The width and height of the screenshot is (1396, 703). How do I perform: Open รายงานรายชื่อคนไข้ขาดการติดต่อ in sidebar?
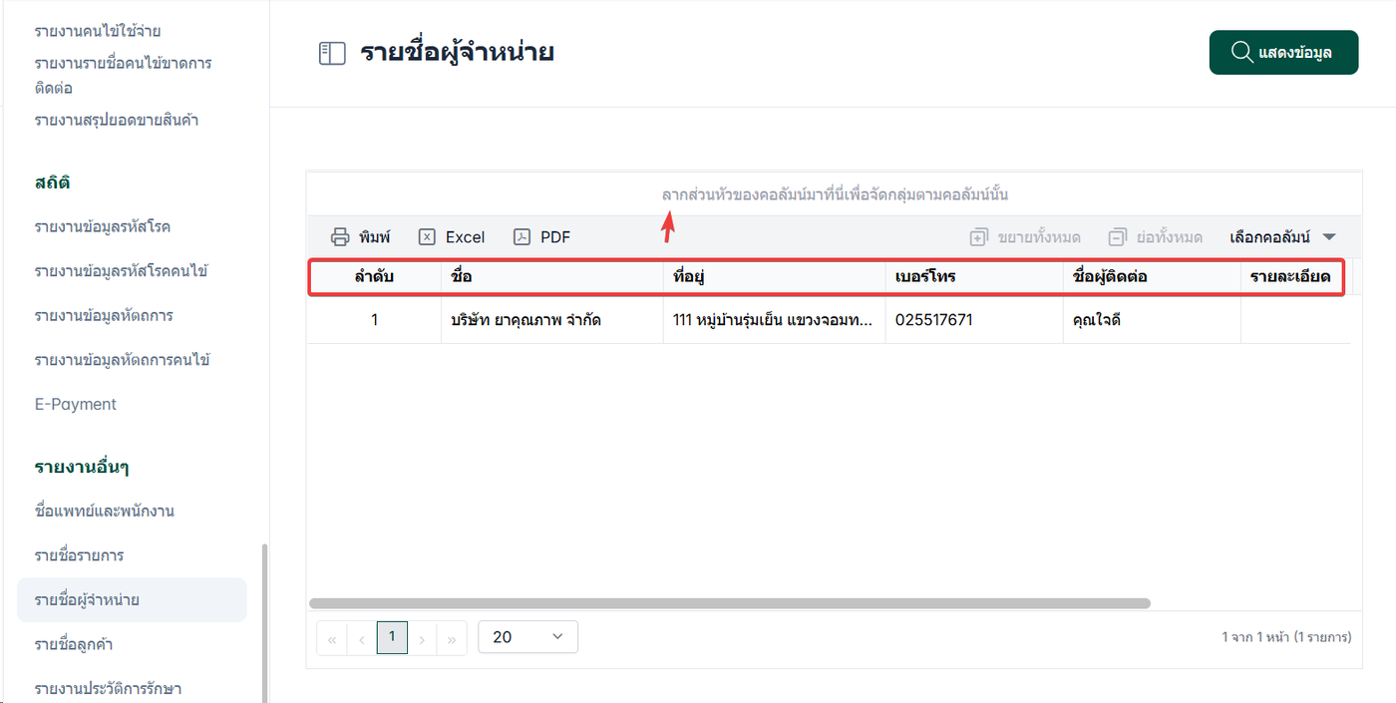[123, 75]
